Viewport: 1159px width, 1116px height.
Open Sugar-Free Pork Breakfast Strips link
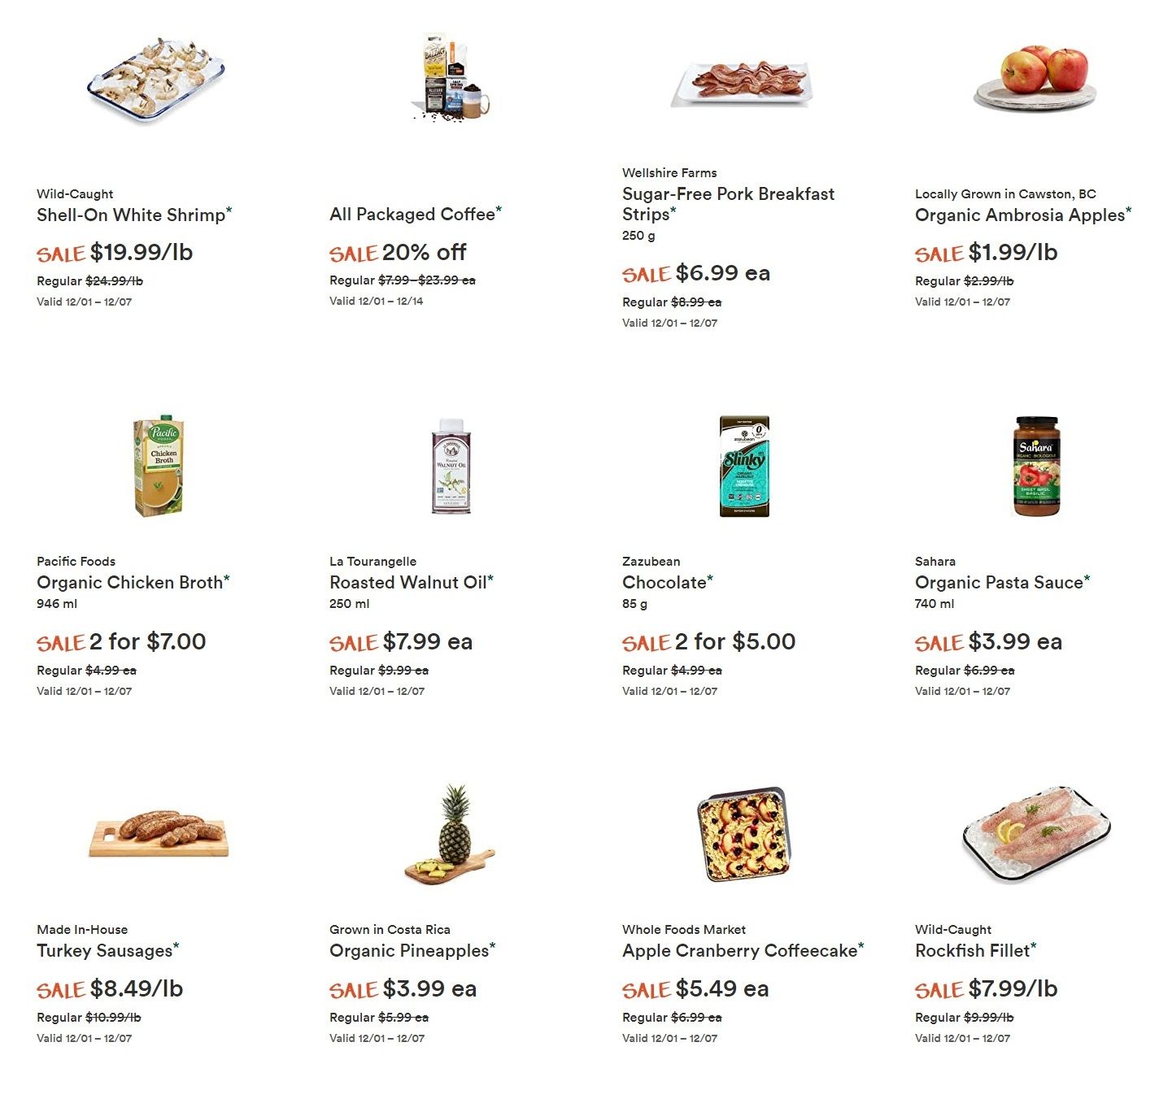[x=727, y=204]
